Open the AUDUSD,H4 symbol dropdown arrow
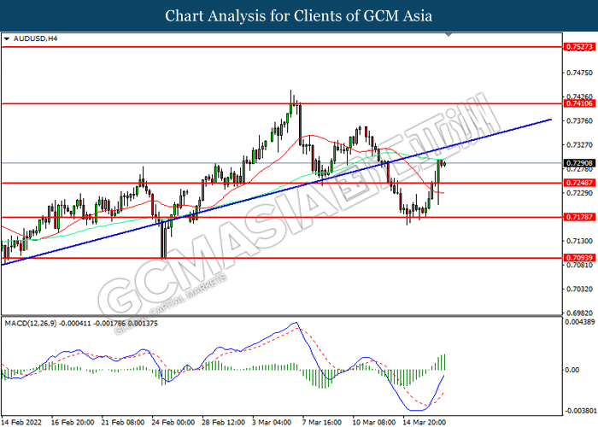 7,39
